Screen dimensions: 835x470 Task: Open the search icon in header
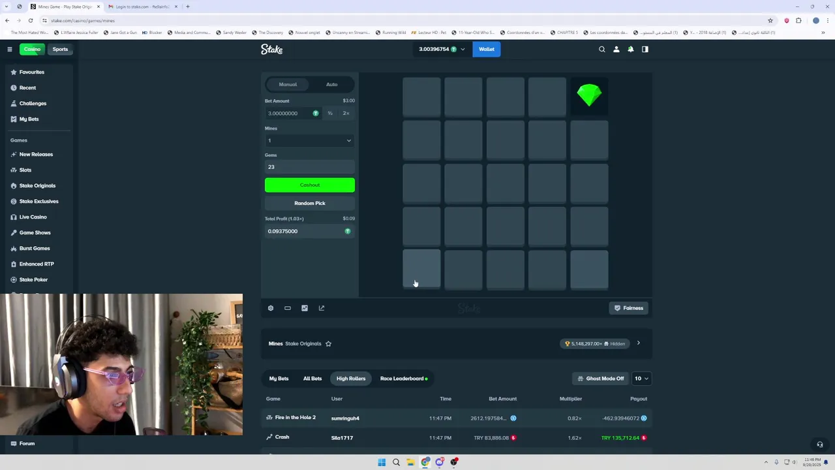[x=602, y=49]
